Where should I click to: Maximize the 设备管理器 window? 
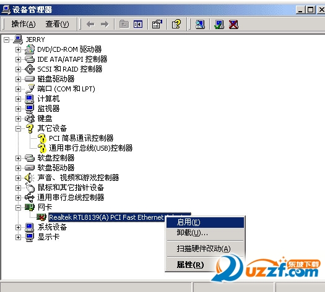tap(311, 10)
